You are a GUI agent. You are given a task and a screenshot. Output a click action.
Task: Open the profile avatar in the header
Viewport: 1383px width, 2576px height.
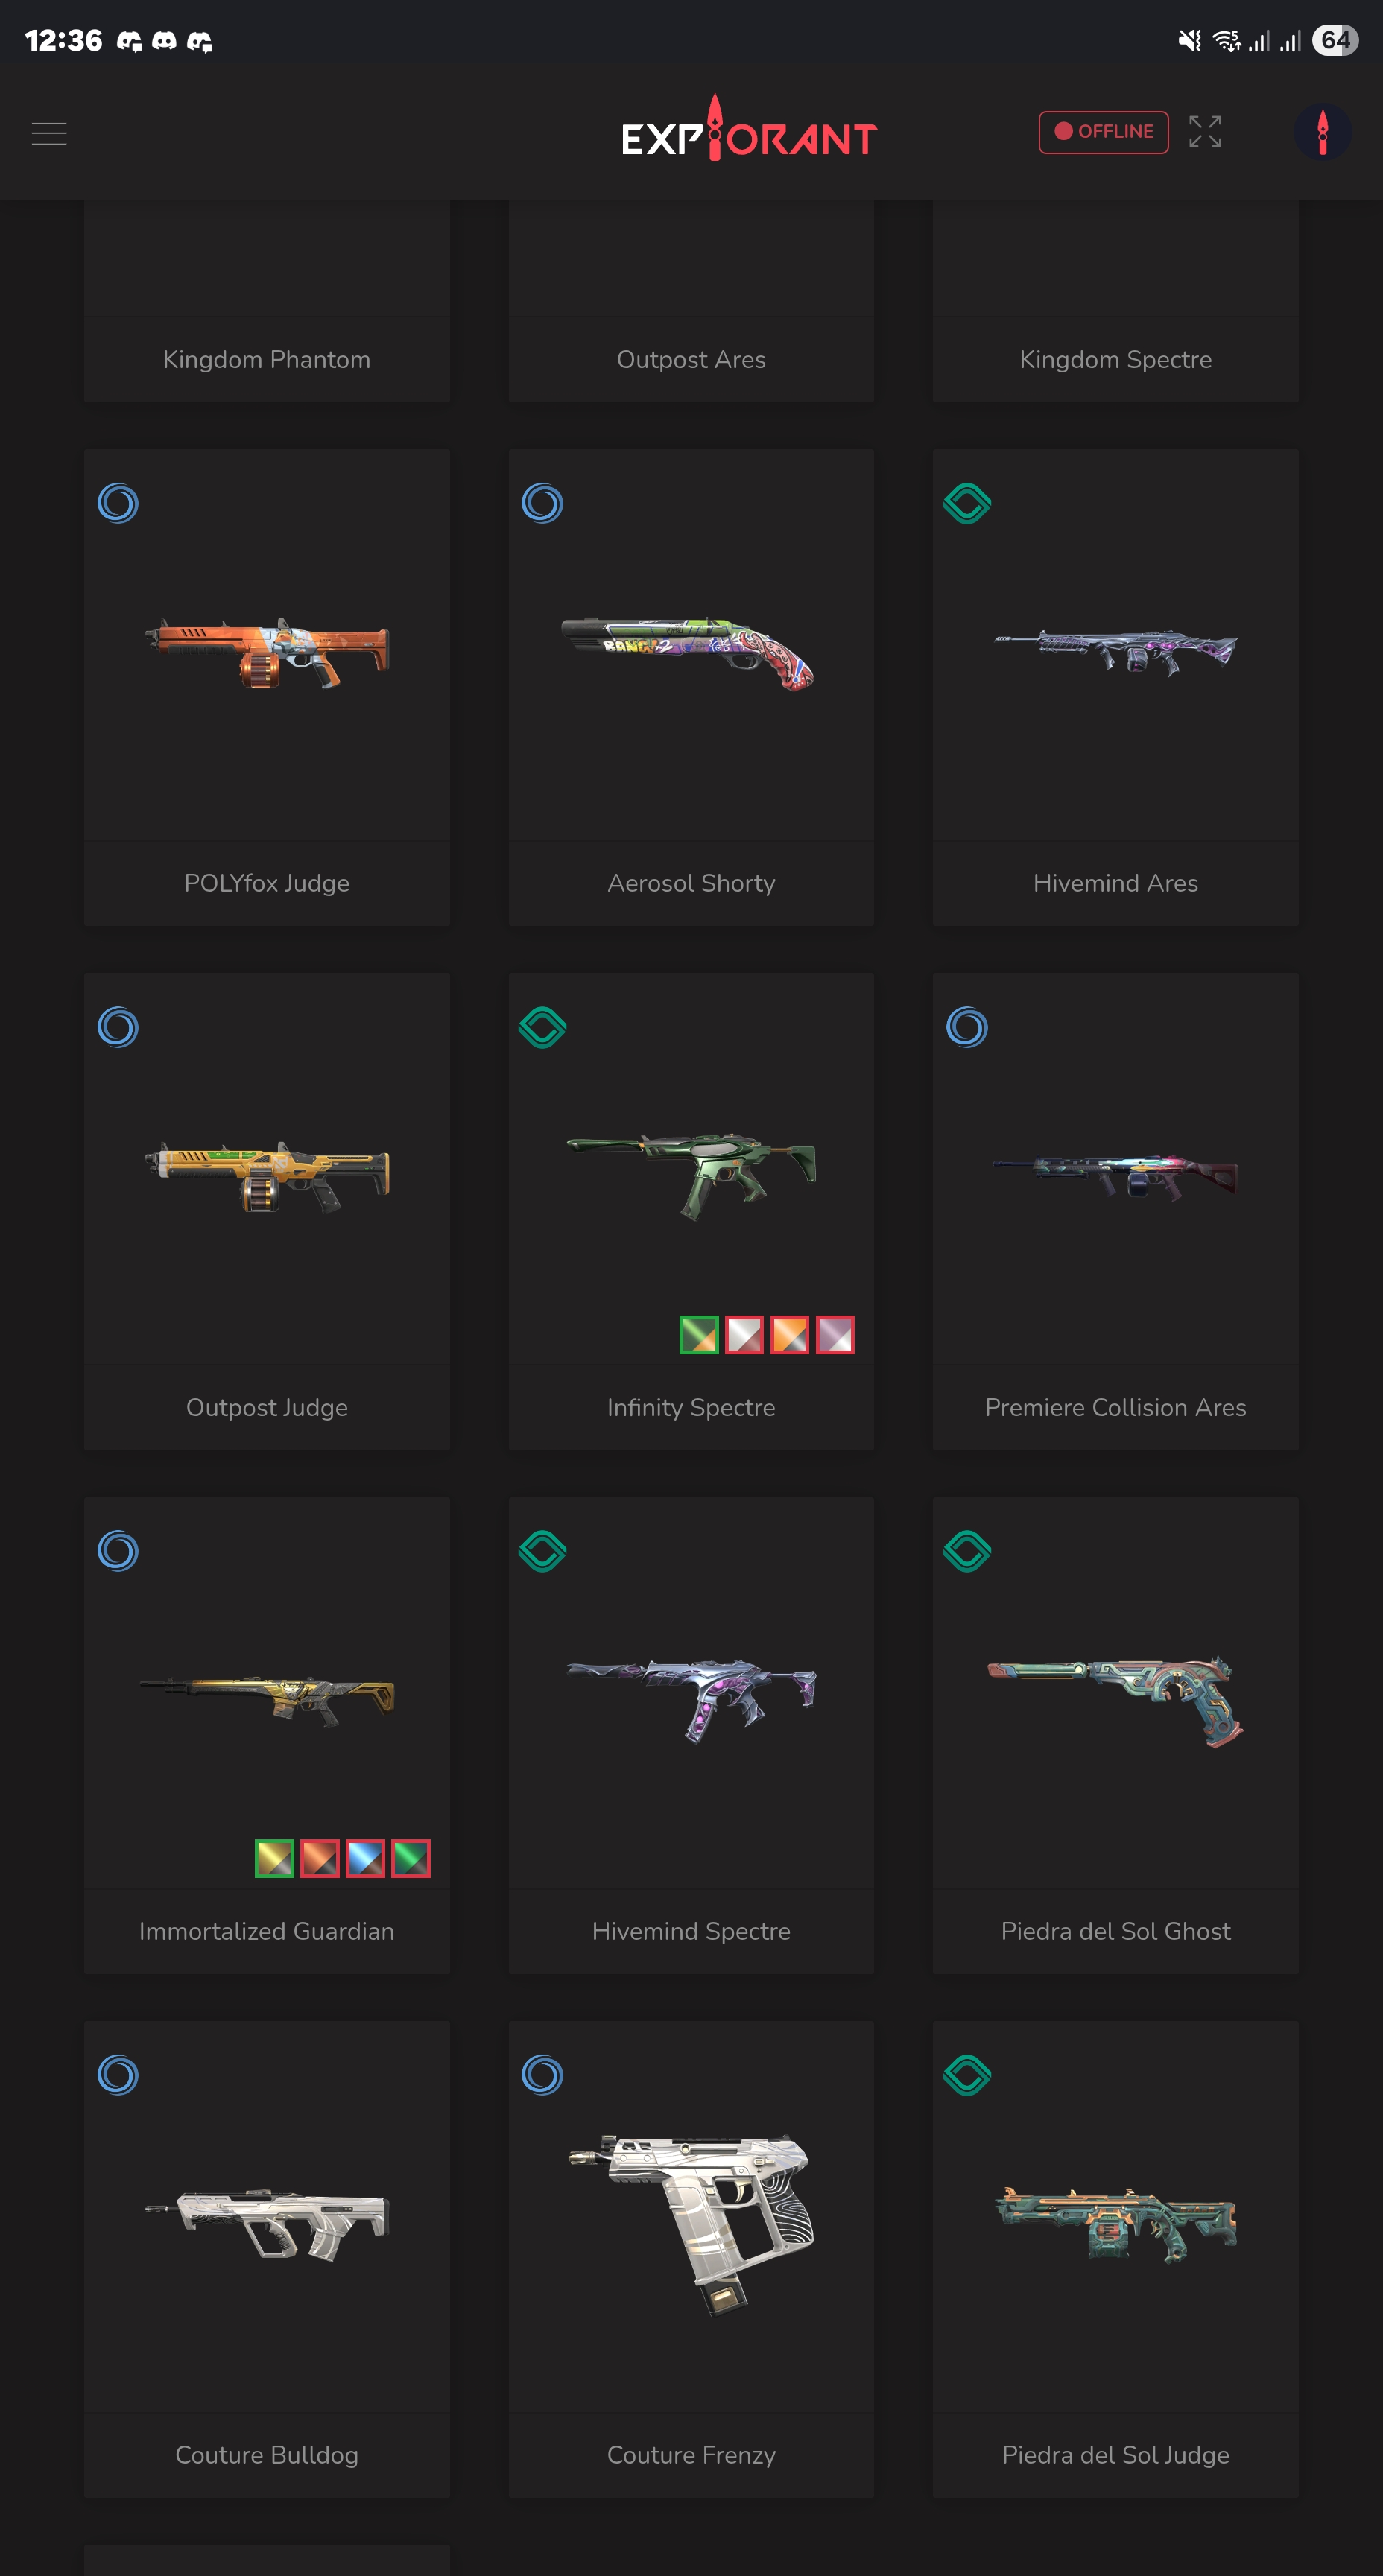(x=1322, y=132)
